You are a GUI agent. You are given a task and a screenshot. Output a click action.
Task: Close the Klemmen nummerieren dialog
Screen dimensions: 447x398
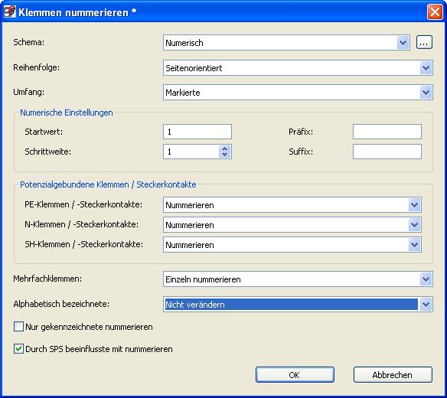[x=435, y=12]
